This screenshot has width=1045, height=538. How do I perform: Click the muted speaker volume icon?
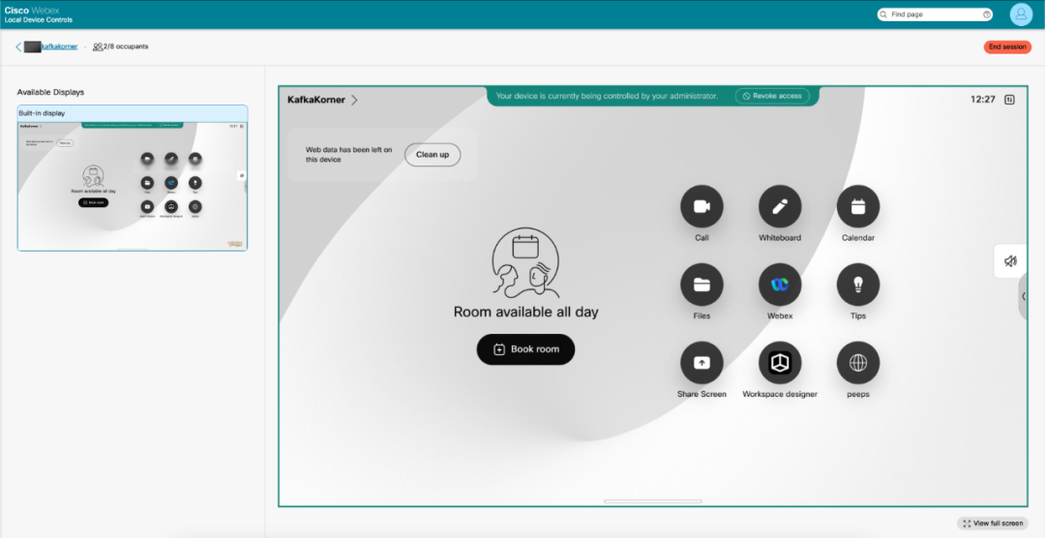click(1010, 261)
